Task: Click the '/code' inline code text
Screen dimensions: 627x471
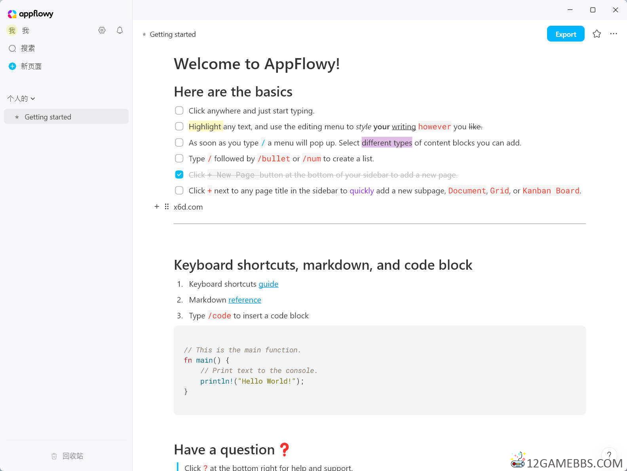Action: pos(220,316)
